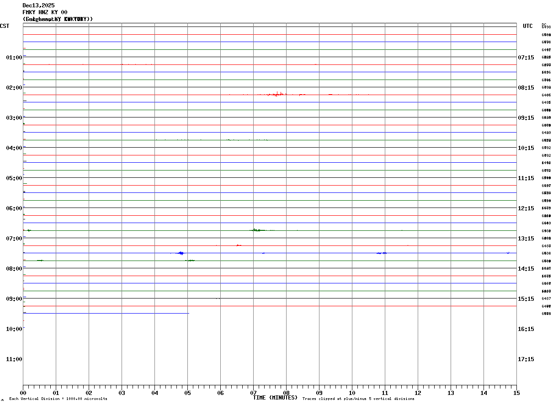The height and width of the screenshot is (405, 553).
Task: Pick minute 08 on the time axis
Action: 286,393
